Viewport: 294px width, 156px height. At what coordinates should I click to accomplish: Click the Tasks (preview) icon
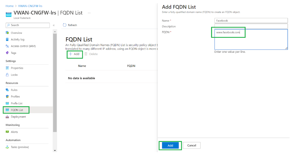coord(7,147)
